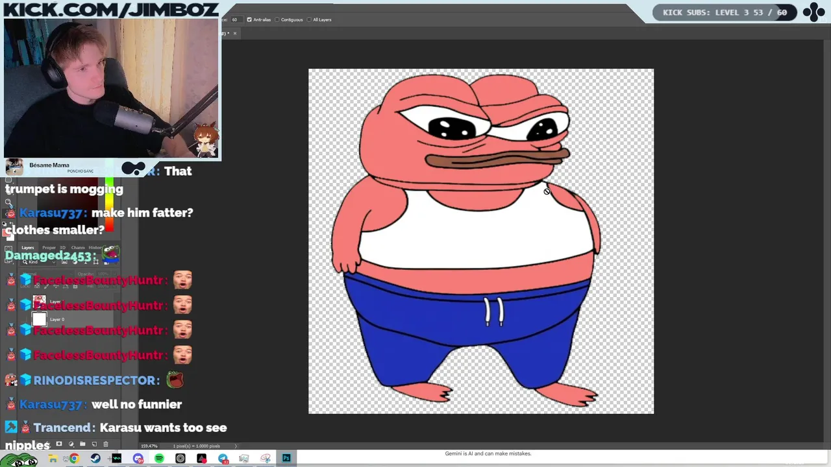831x467 pixels.
Task: Delete layer with the trash icon
Action: pyautogui.click(x=106, y=444)
